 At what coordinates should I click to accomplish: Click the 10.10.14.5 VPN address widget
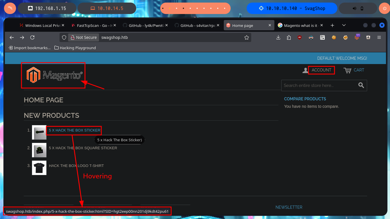click(x=107, y=8)
